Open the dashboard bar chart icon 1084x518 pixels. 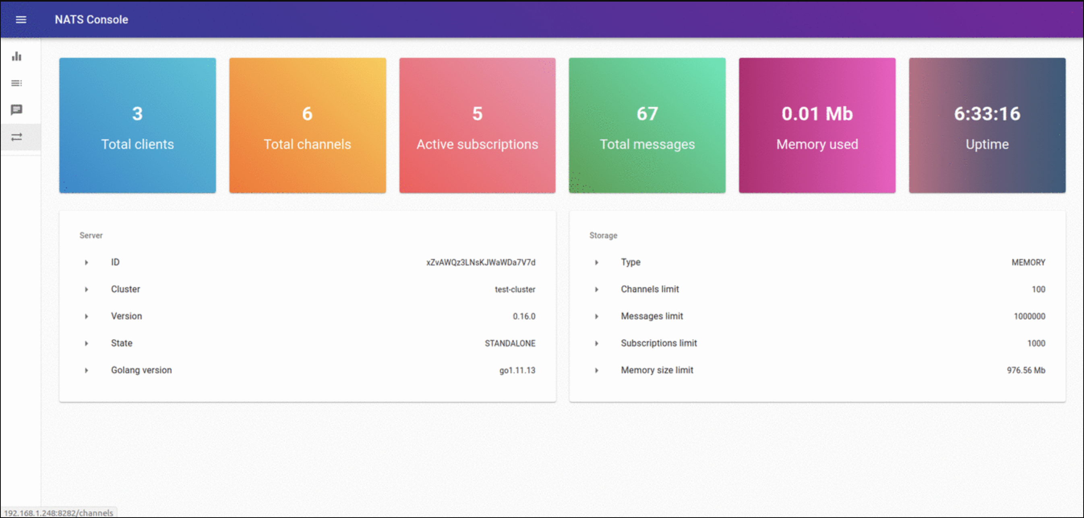tap(17, 56)
